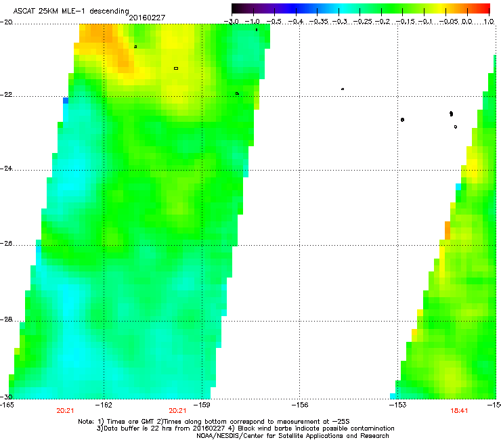Image resolution: width=501 pixels, height=440 pixels.
Task: Click the -153 longitude axis label
Action: [398, 405]
